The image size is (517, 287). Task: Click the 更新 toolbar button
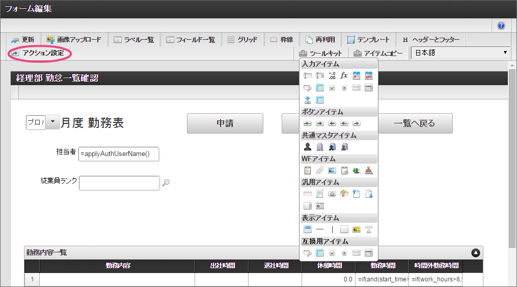pyautogui.click(x=23, y=40)
